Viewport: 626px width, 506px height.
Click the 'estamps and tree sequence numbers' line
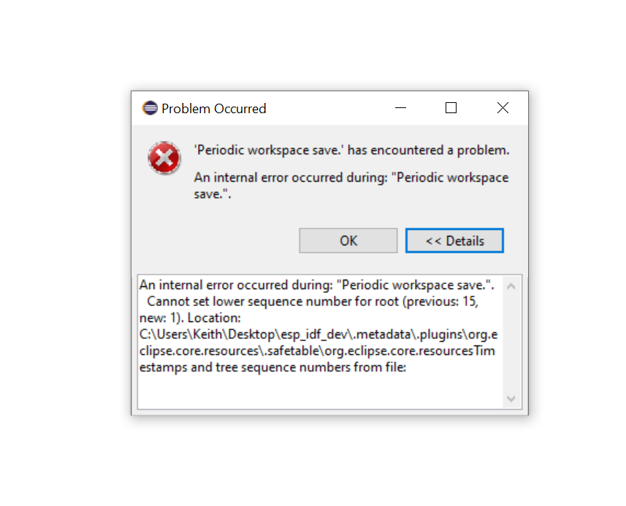(272, 367)
